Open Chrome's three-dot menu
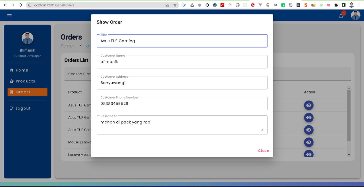The width and height of the screenshot is (364, 187). [359, 5]
